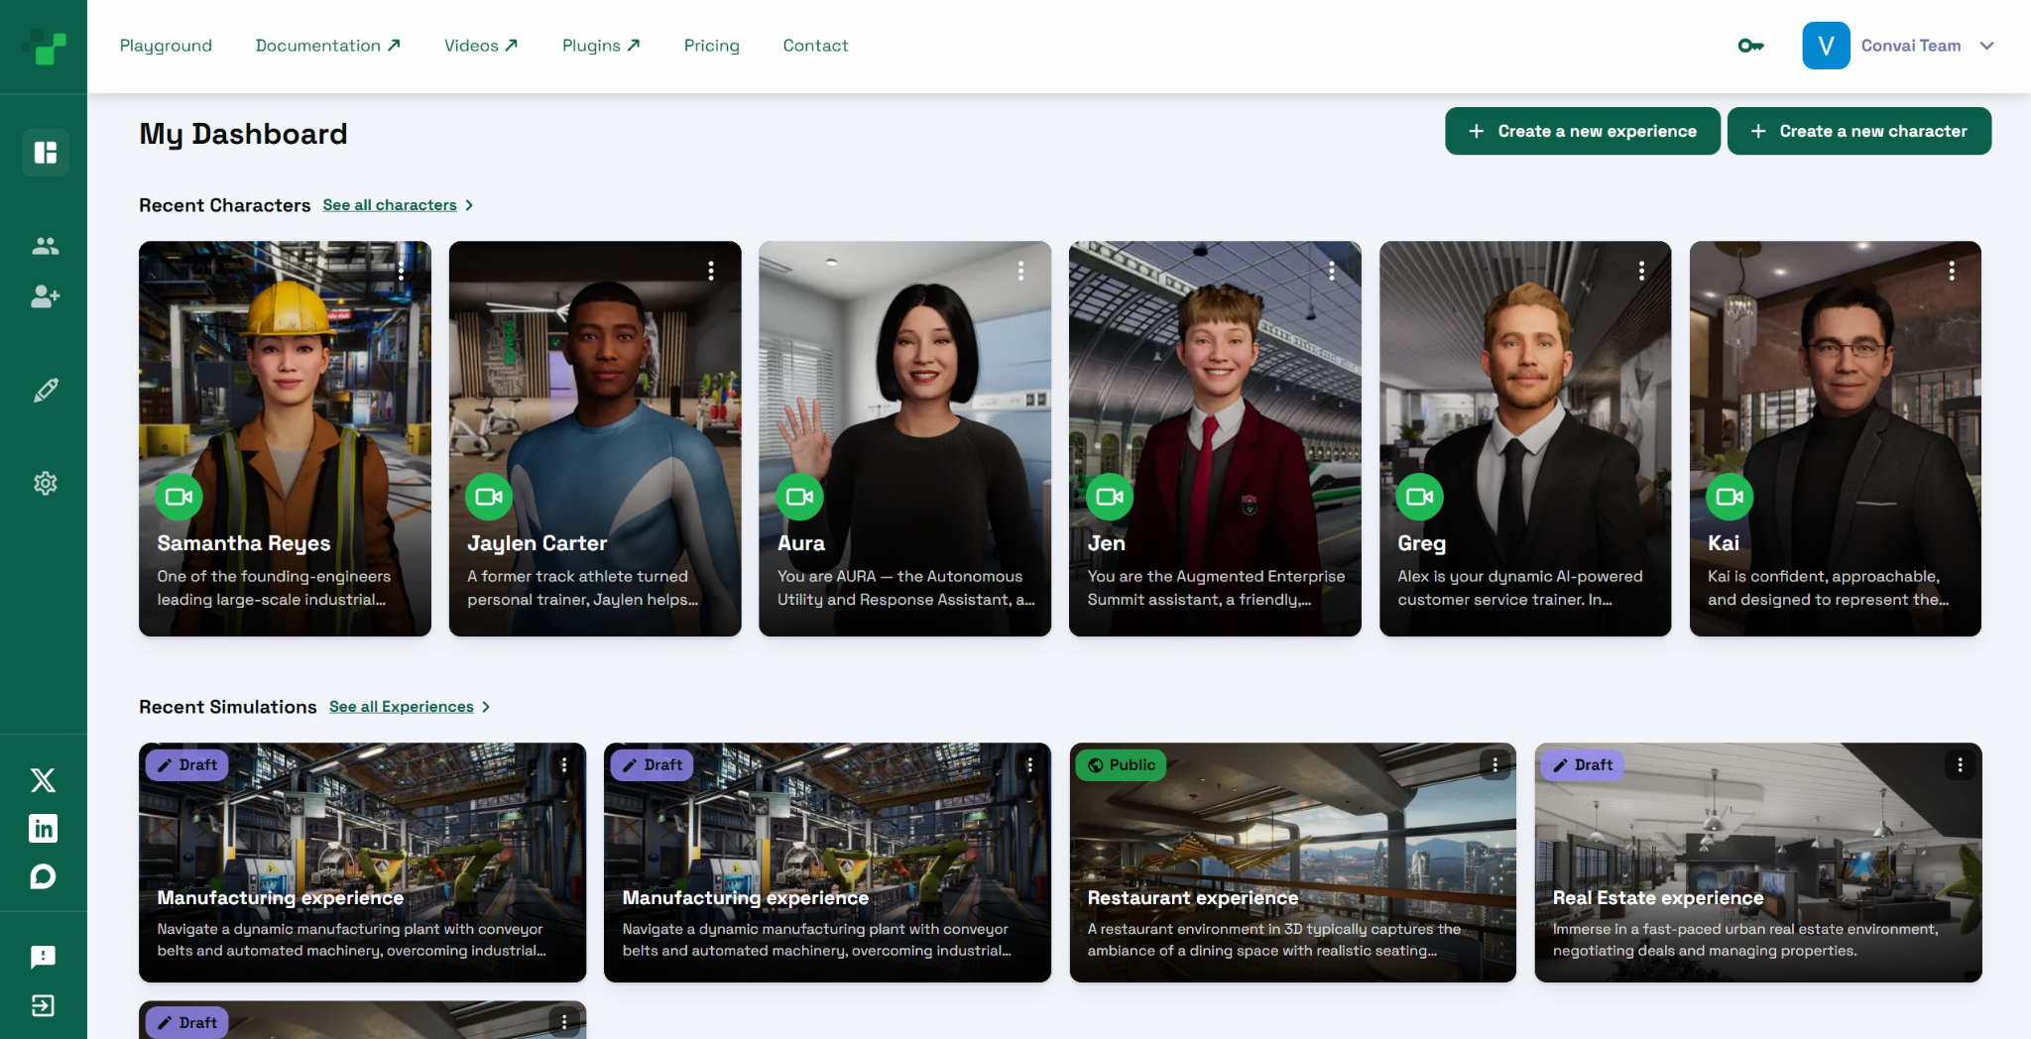This screenshot has width=2031, height=1039.
Task: Start video call with Kai
Action: pyautogui.click(x=1730, y=497)
